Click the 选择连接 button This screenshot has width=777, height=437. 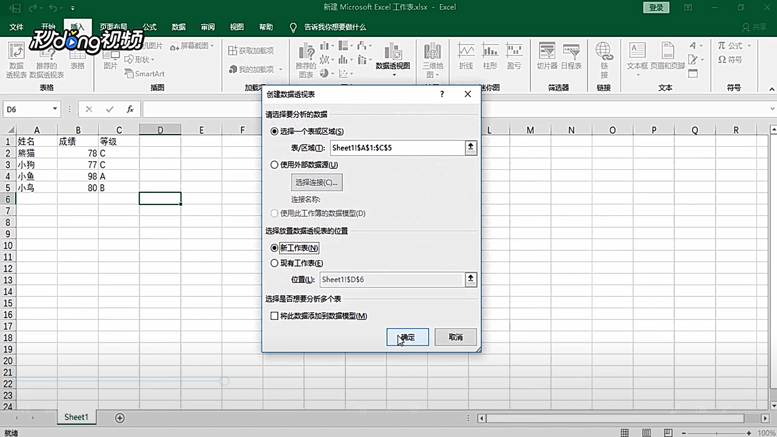(x=317, y=182)
